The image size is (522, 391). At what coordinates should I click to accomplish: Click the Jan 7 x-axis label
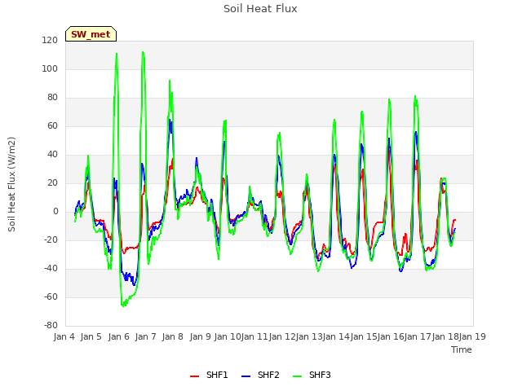point(145,336)
